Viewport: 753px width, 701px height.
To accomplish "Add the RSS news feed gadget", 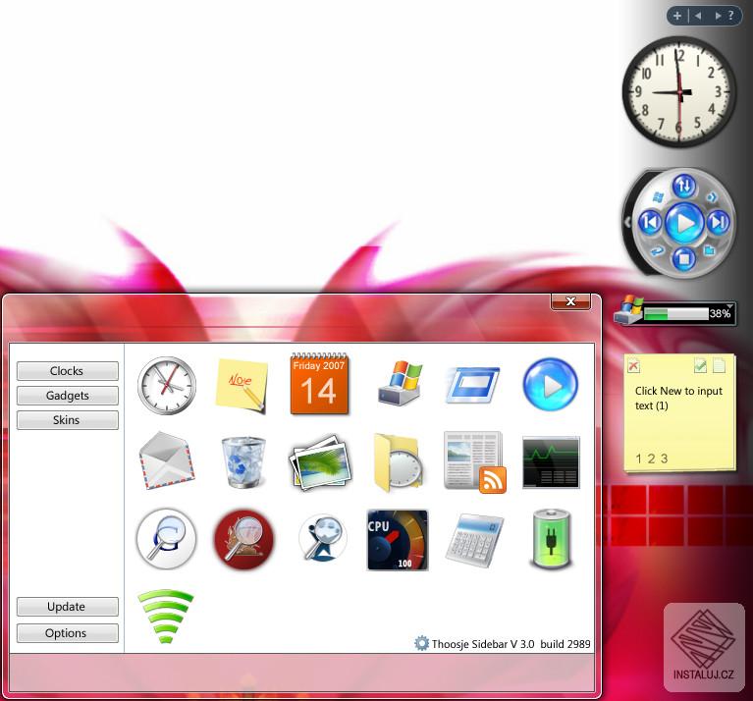I will point(475,461).
